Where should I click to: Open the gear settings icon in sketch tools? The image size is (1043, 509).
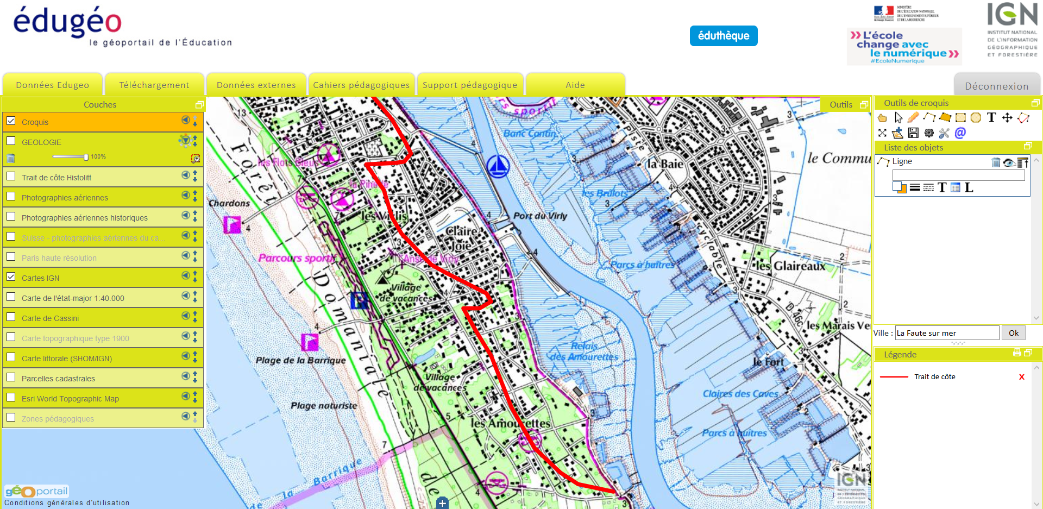pyautogui.click(x=929, y=133)
